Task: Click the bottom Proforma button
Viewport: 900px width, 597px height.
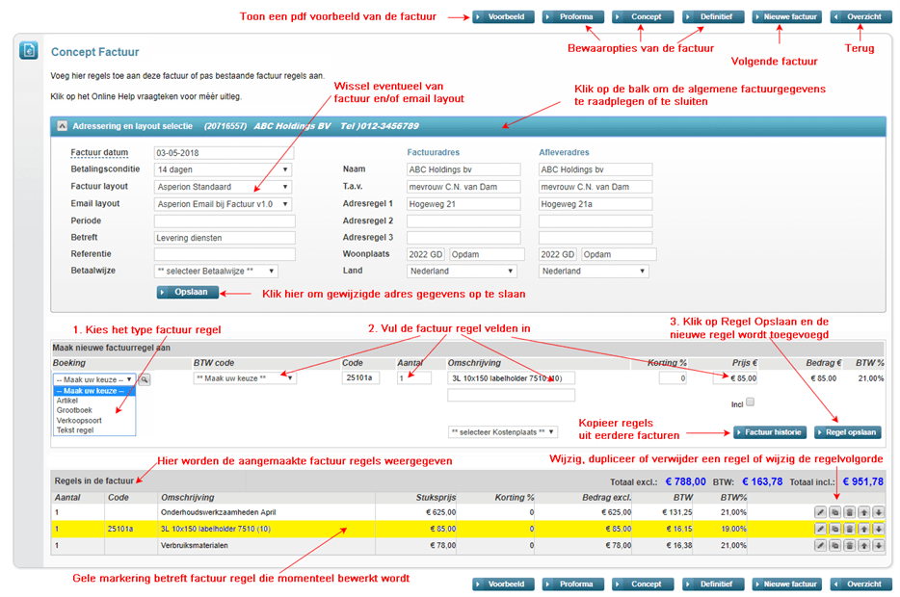Action: coord(573,584)
